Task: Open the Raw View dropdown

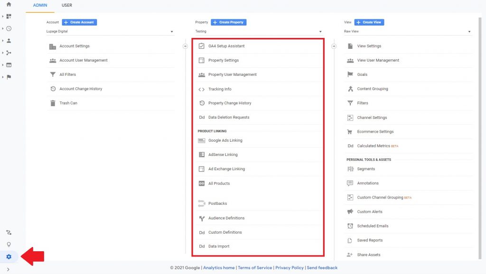Action: [408, 31]
